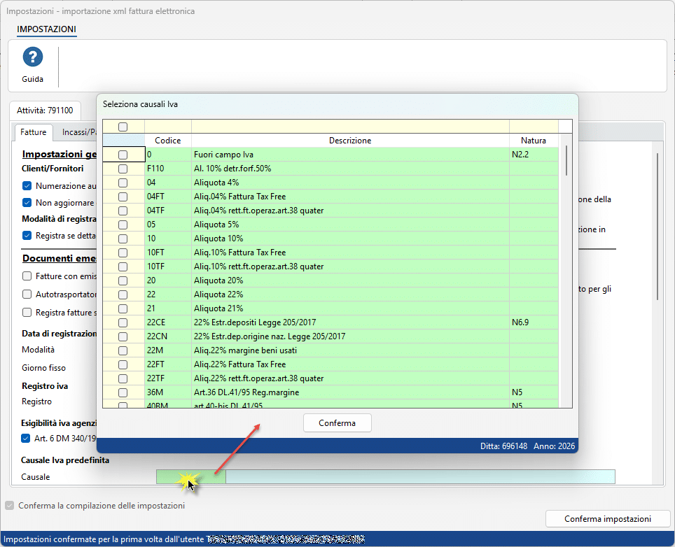Switch to the Fatture tab
The width and height of the screenshot is (675, 547).
point(33,132)
